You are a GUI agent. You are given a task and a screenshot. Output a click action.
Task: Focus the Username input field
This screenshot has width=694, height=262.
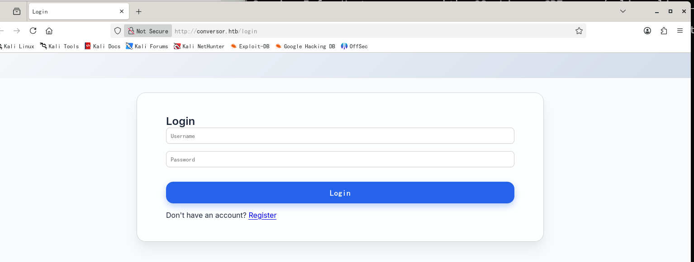(x=340, y=136)
